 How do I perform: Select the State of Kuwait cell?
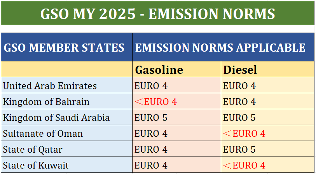(67, 165)
